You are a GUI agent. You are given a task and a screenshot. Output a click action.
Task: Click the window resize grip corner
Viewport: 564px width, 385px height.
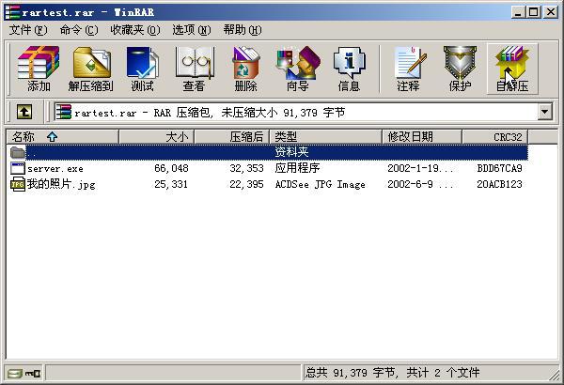tap(554, 375)
